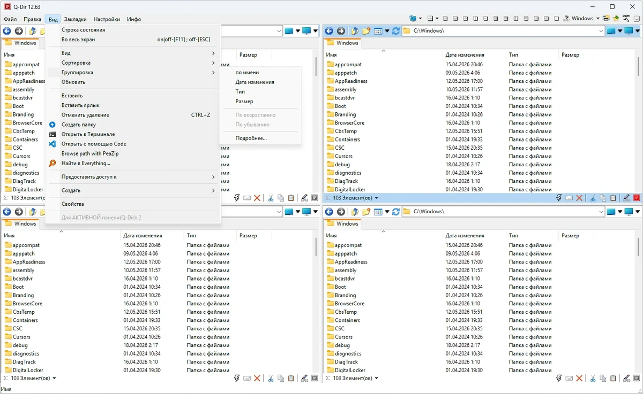
Task: Cut with scissors icon in top-right pane
Action: [x=593, y=198]
